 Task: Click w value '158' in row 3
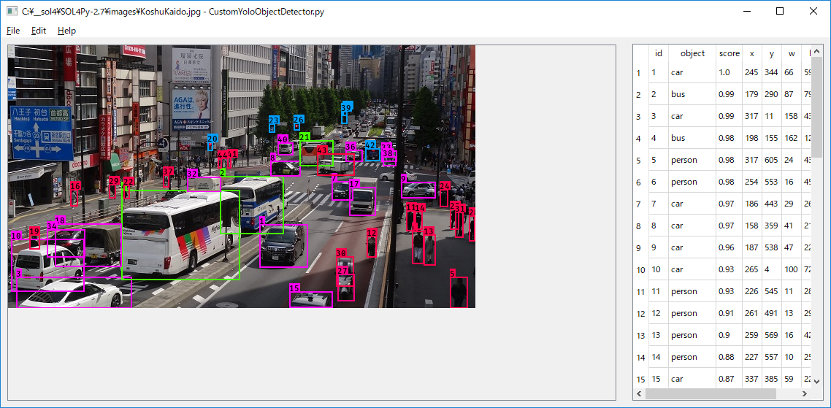click(x=792, y=116)
